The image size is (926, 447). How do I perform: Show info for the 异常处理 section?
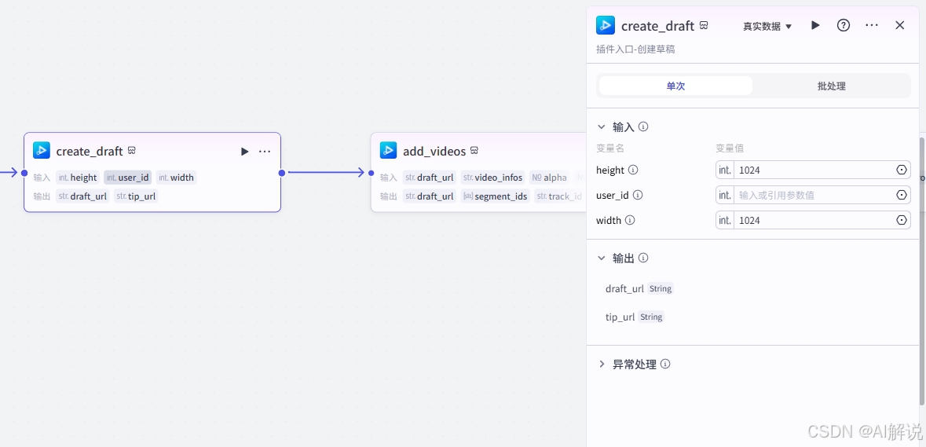pos(665,365)
